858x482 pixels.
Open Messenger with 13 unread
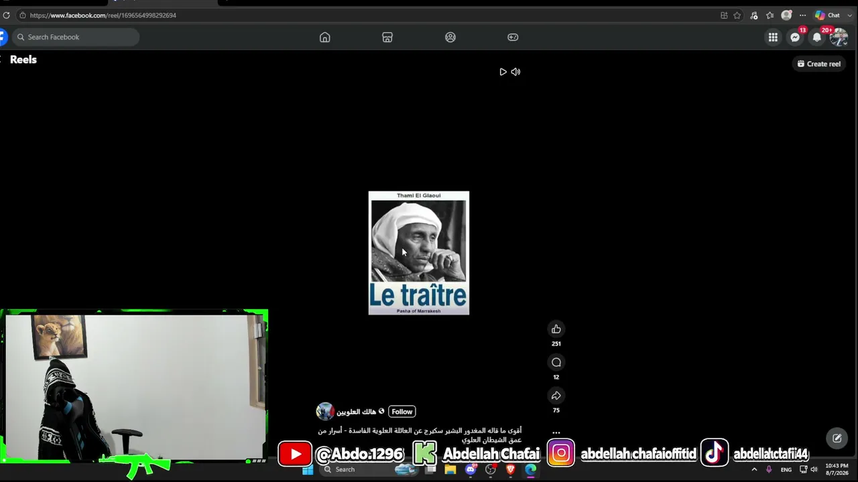(x=795, y=37)
